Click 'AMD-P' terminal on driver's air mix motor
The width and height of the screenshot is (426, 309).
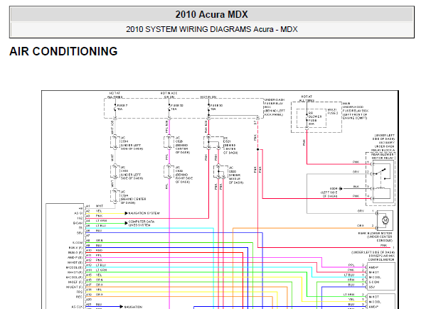[x=374, y=268]
